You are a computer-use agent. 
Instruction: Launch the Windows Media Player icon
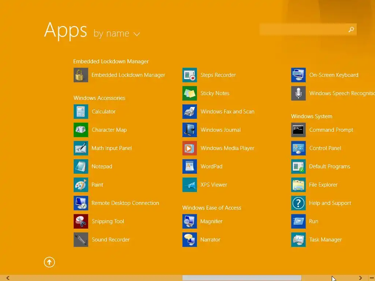[190, 148]
